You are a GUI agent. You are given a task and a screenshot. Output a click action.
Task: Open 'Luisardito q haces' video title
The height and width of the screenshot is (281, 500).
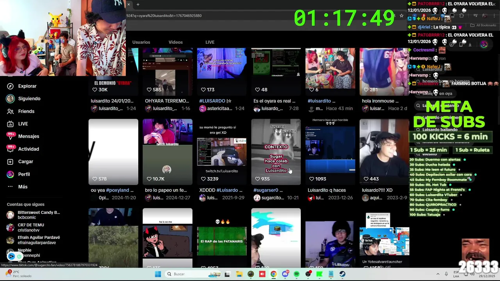tap(327, 190)
